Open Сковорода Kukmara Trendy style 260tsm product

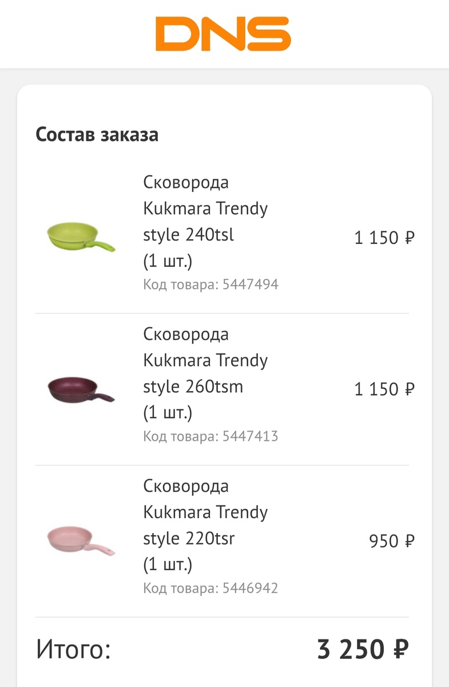205,373
